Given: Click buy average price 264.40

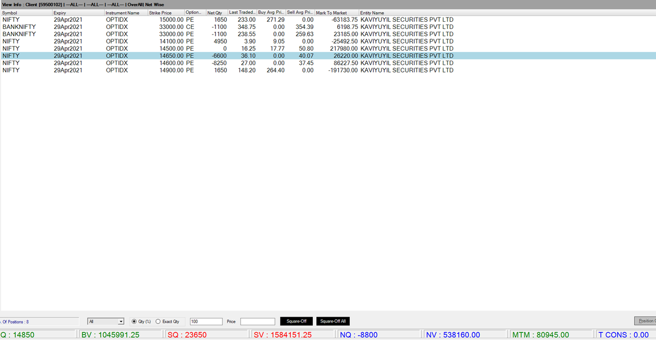Looking at the screenshot, I should (276, 70).
